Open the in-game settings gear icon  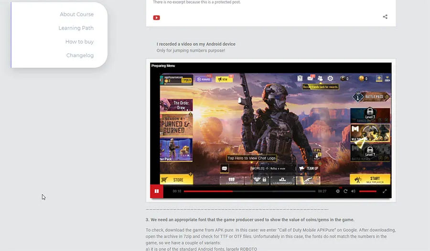coord(330,79)
